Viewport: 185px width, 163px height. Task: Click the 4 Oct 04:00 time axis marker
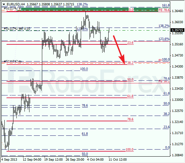(x=95, y=160)
